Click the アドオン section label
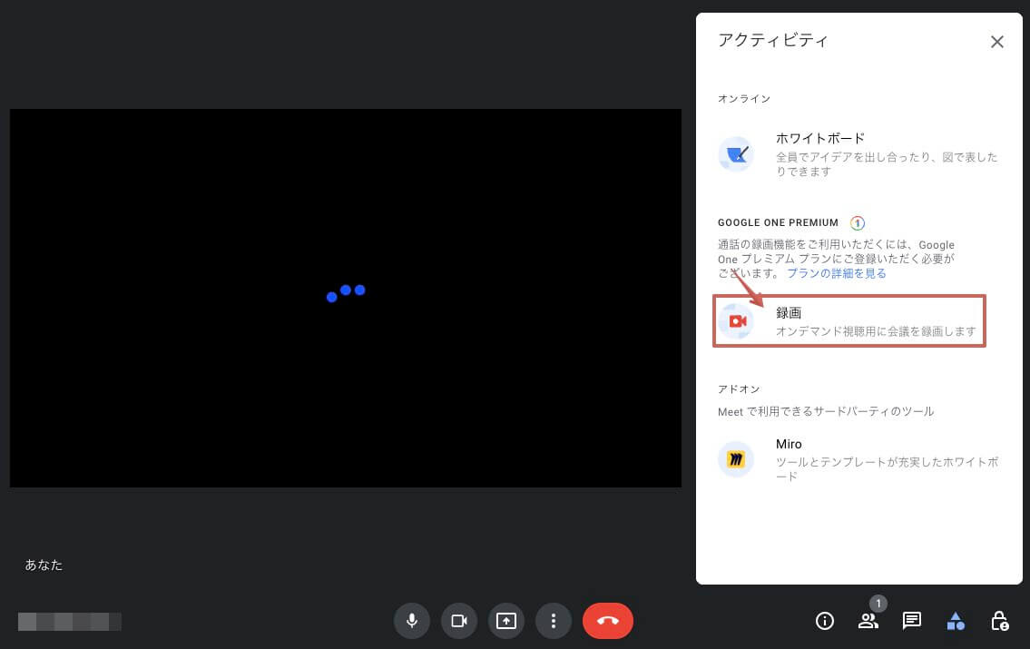 click(x=739, y=388)
